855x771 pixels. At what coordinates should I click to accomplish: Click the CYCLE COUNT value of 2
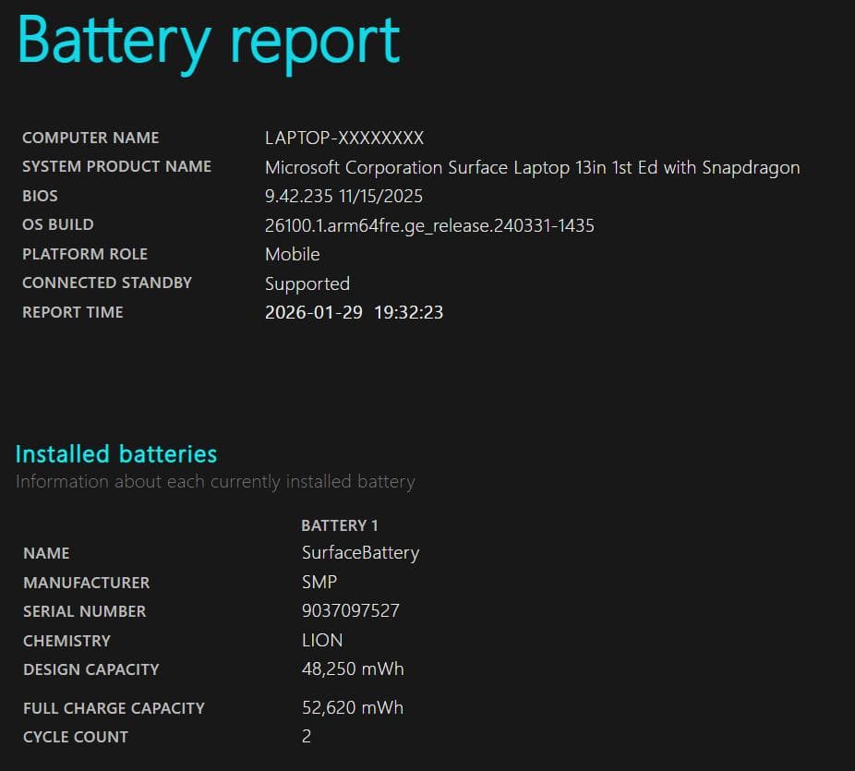(x=305, y=736)
